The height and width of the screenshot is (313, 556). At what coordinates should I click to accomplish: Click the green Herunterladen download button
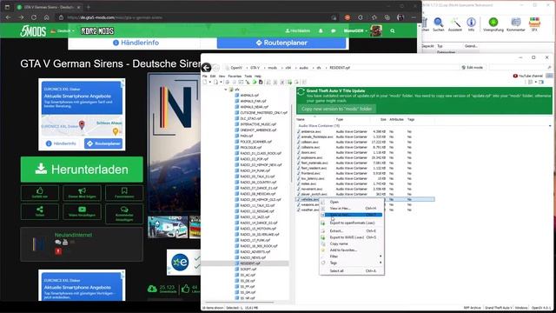coord(82,170)
